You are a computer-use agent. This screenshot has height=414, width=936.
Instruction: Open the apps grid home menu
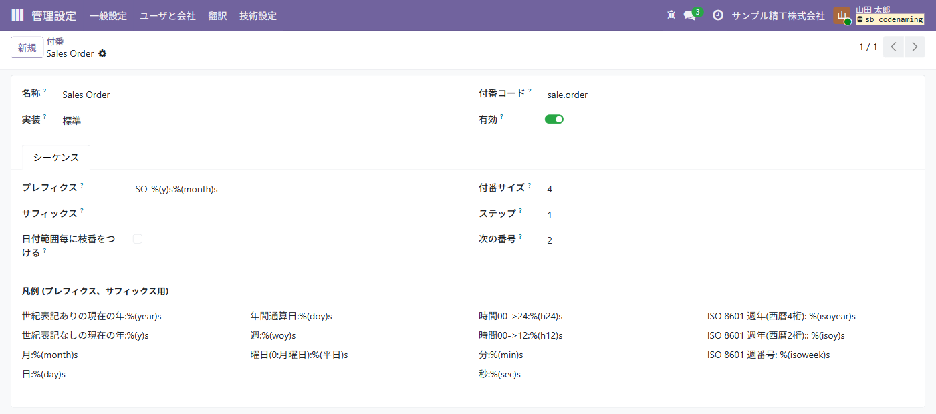click(17, 15)
